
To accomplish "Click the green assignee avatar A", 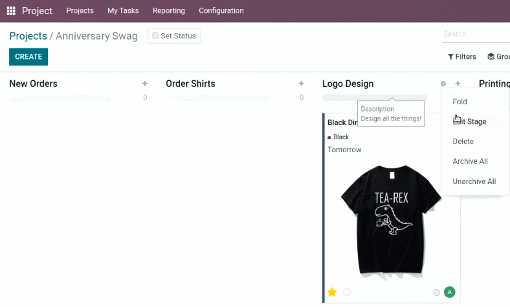I will pos(450,292).
